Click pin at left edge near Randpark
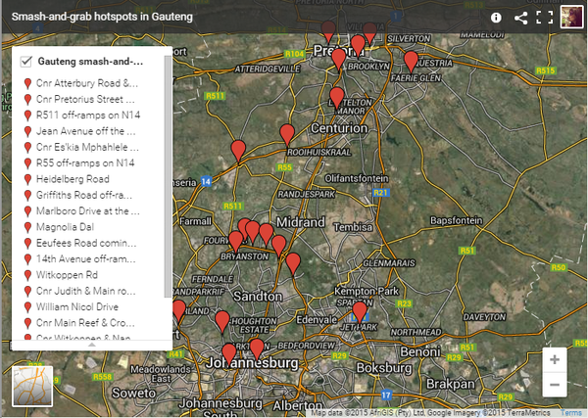Image resolution: width=588 pixels, height=418 pixels. 178,310
